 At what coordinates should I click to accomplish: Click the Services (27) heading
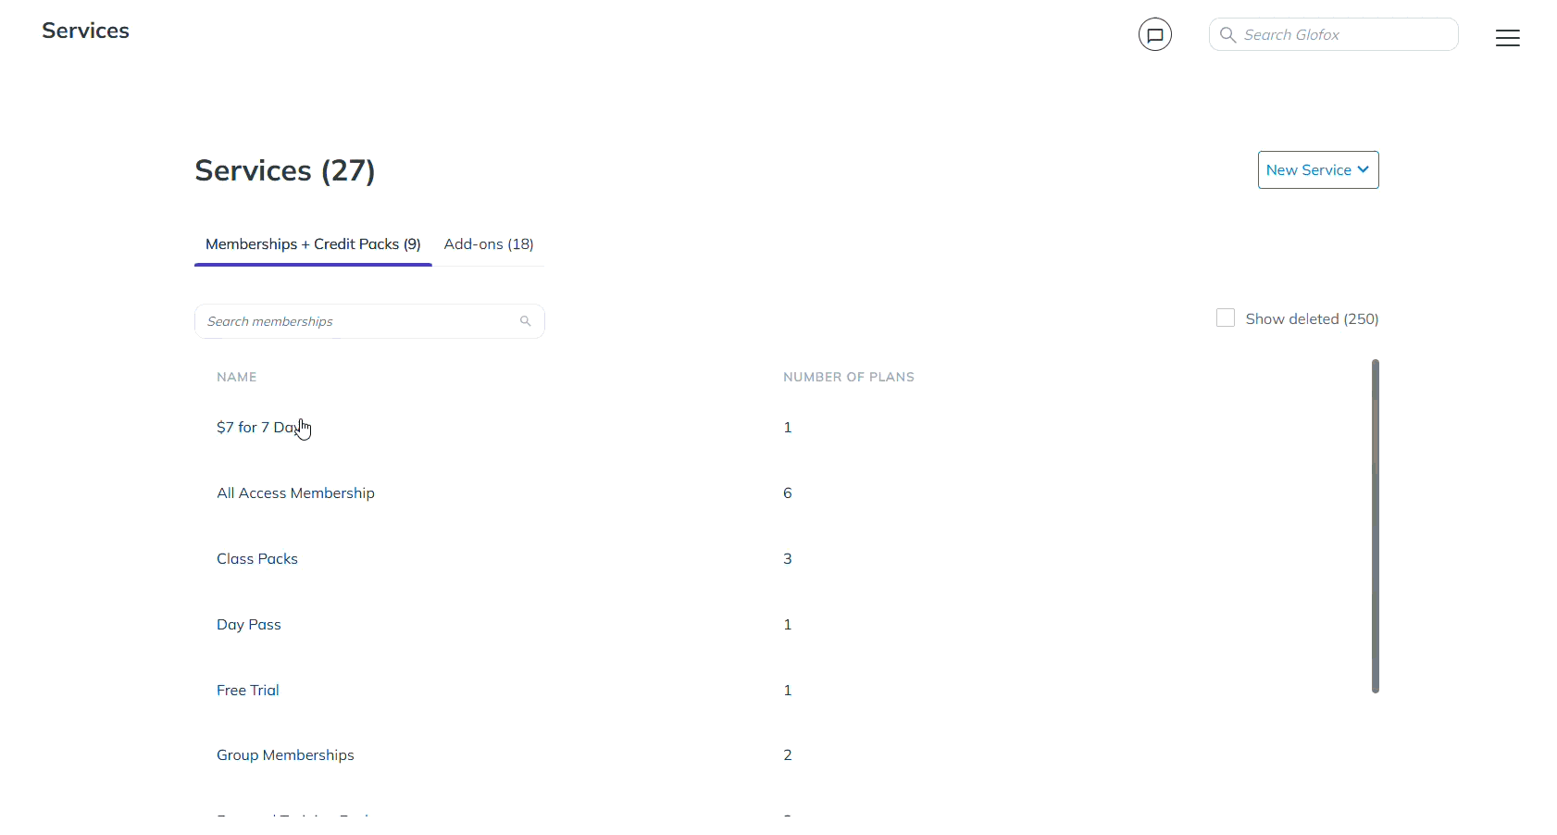[x=285, y=171]
